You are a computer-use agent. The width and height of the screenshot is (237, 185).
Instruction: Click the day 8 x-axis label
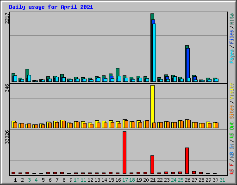[x=64, y=180]
